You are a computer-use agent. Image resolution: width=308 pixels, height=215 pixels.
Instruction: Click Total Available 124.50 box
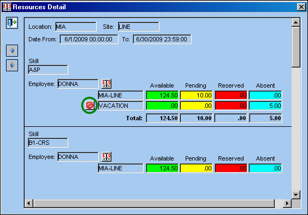(x=162, y=118)
